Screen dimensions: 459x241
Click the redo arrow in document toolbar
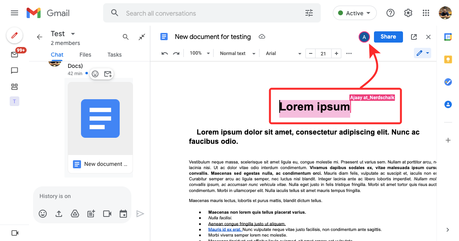(176, 53)
